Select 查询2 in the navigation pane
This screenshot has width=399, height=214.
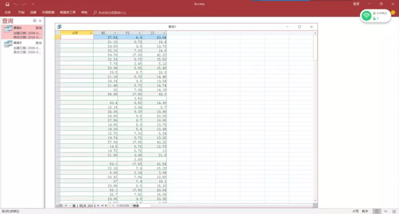coord(22,47)
